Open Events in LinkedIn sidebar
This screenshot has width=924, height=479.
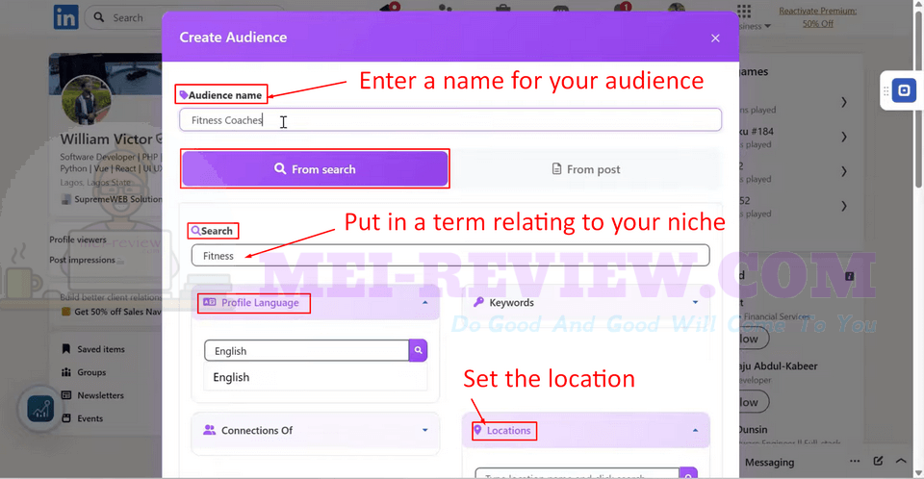(90, 418)
